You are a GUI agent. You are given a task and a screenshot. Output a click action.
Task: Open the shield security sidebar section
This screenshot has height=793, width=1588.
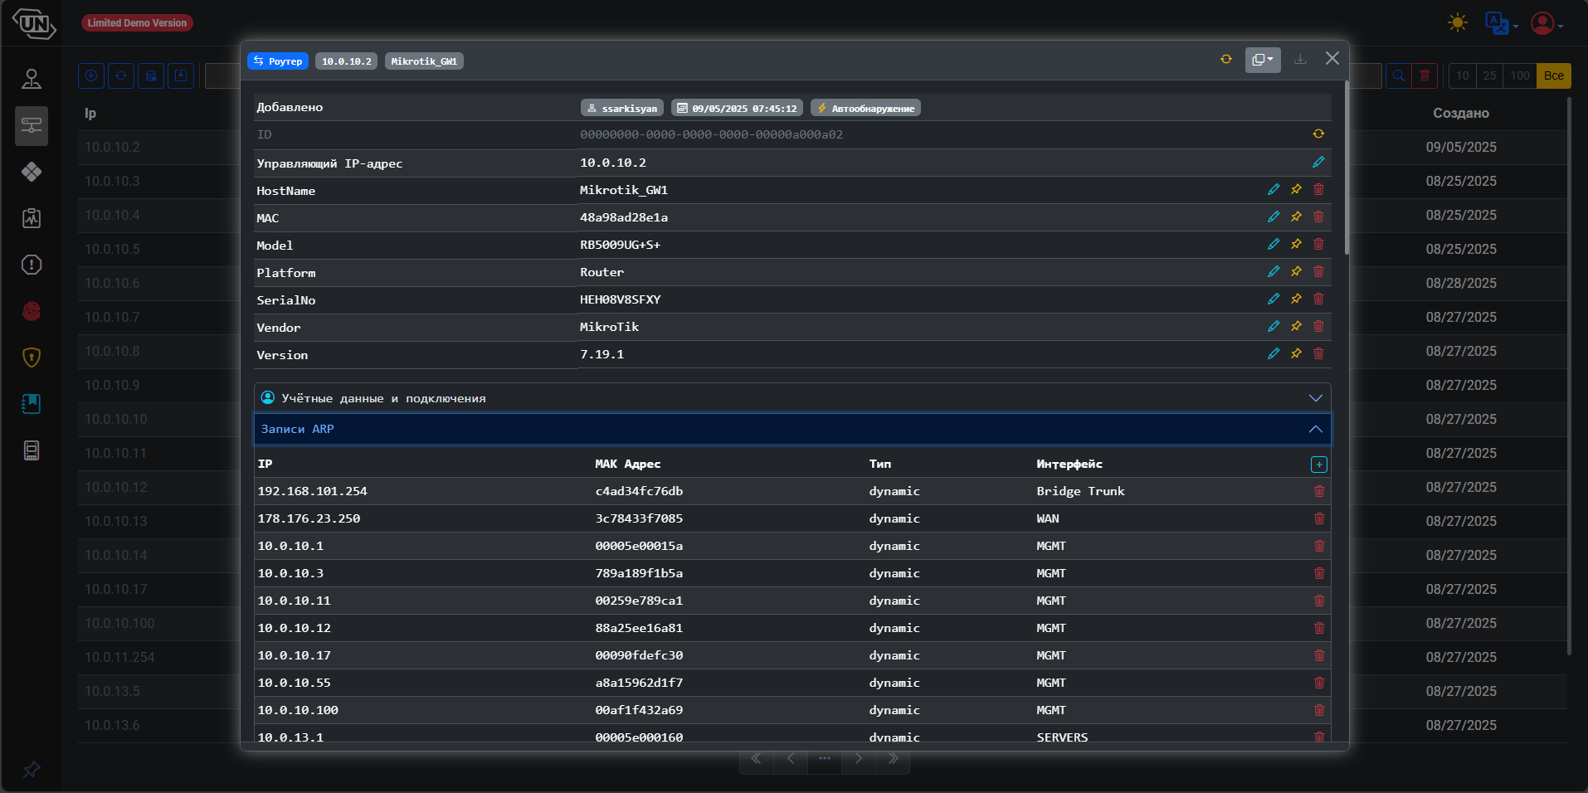click(32, 358)
